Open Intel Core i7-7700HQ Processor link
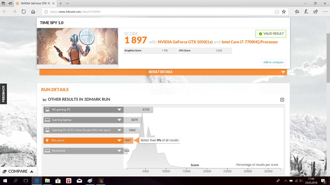Image resolution: width=330 pixels, height=185 pixels. tap(250, 42)
